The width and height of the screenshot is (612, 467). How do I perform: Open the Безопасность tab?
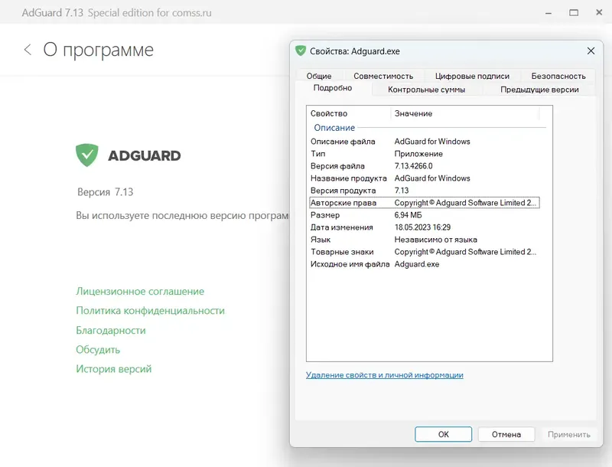[557, 76]
